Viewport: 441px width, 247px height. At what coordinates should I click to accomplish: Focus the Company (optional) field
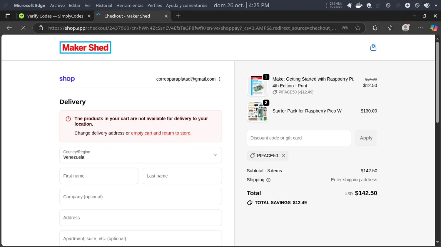point(141,197)
